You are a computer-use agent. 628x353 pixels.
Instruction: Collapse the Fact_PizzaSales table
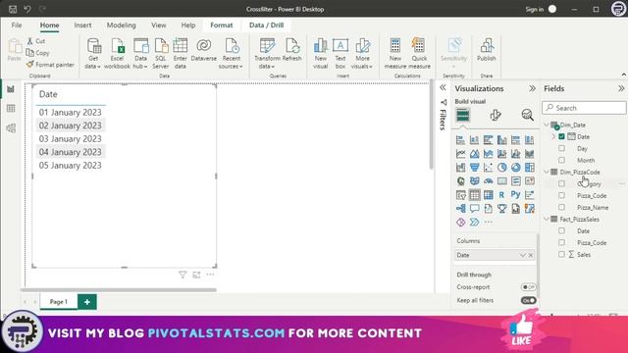coord(547,220)
